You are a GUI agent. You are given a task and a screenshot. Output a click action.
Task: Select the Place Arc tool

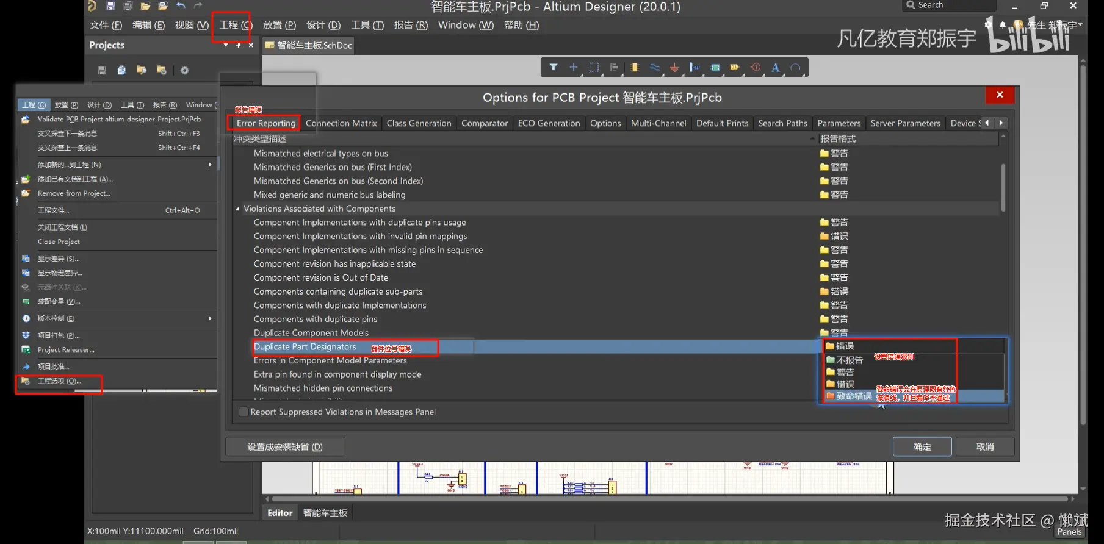point(795,67)
